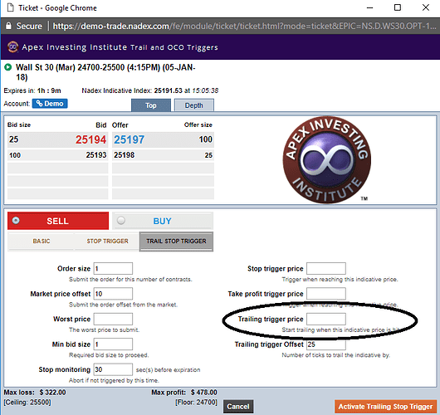Click the page document icon in title bar
This screenshot has height=415, width=440.
(x=11, y=7)
